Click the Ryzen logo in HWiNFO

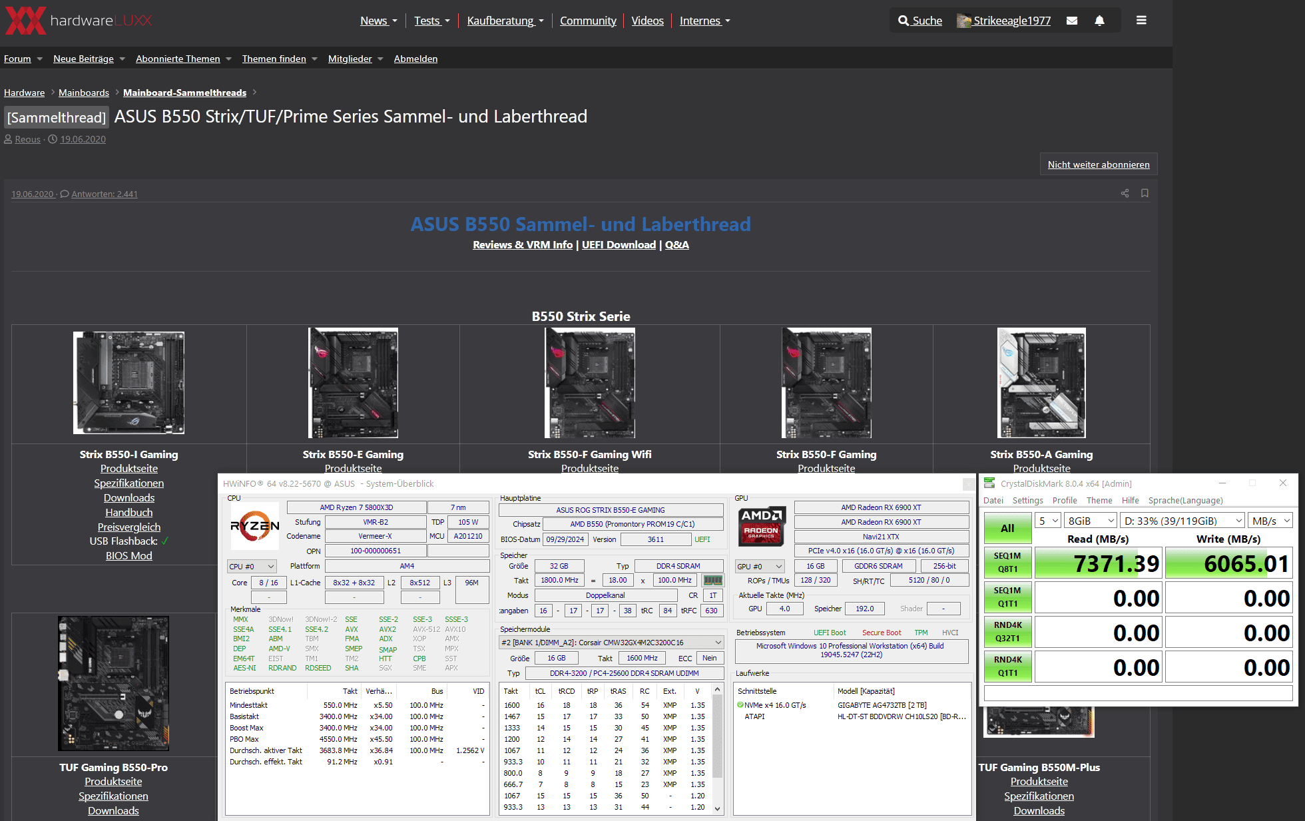[x=255, y=525]
